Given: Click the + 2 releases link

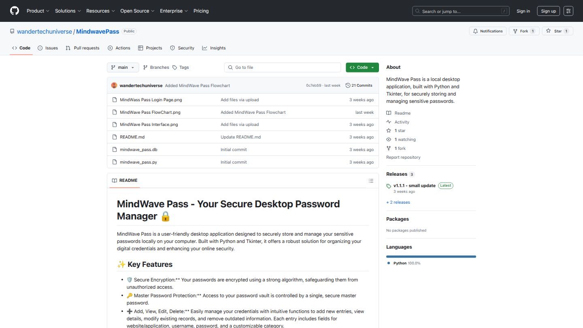Looking at the screenshot, I should click(x=398, y=202).
